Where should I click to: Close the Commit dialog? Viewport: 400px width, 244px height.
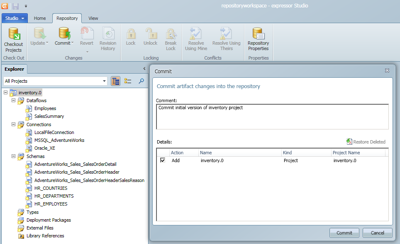click(387, 71)
